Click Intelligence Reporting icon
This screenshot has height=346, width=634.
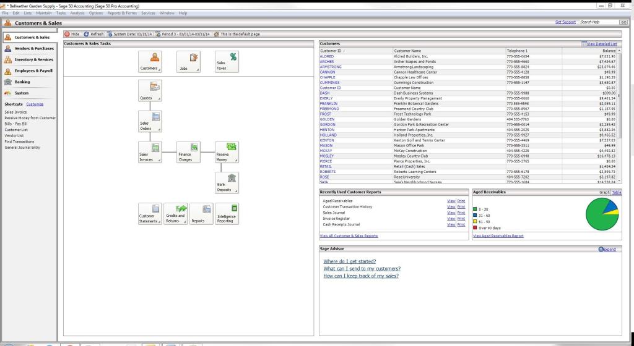[226, 214]
